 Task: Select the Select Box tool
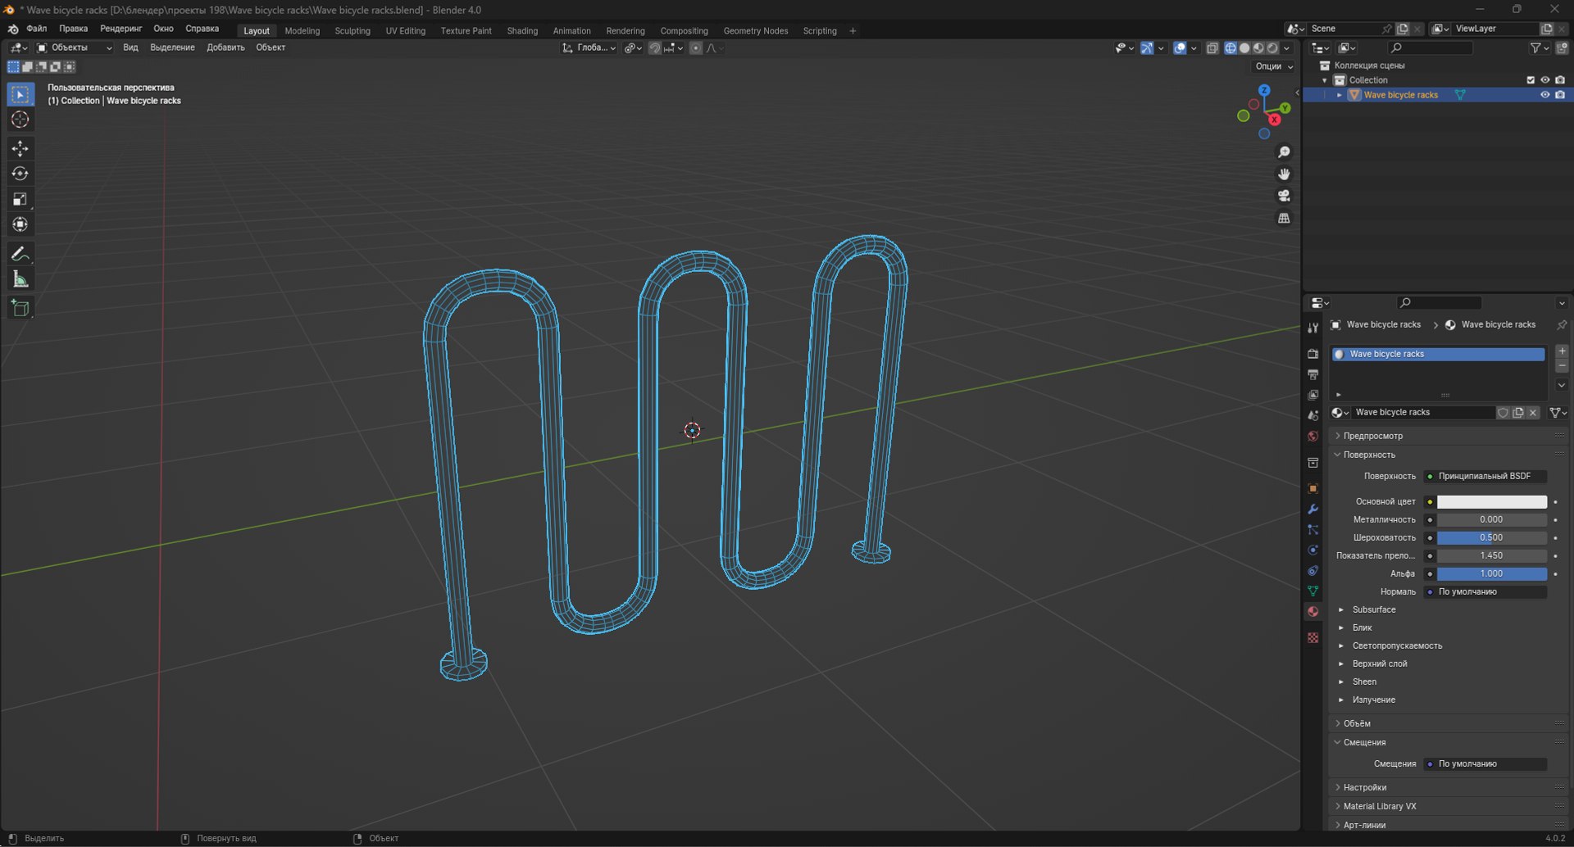coord(20,94)
